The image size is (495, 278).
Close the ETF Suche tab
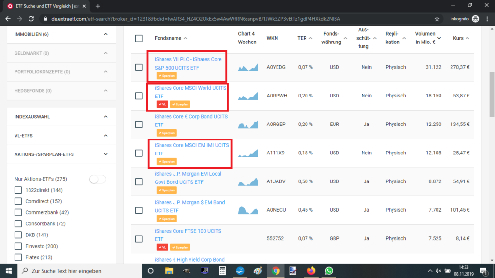pyautogui.click(x=84, y=6)
